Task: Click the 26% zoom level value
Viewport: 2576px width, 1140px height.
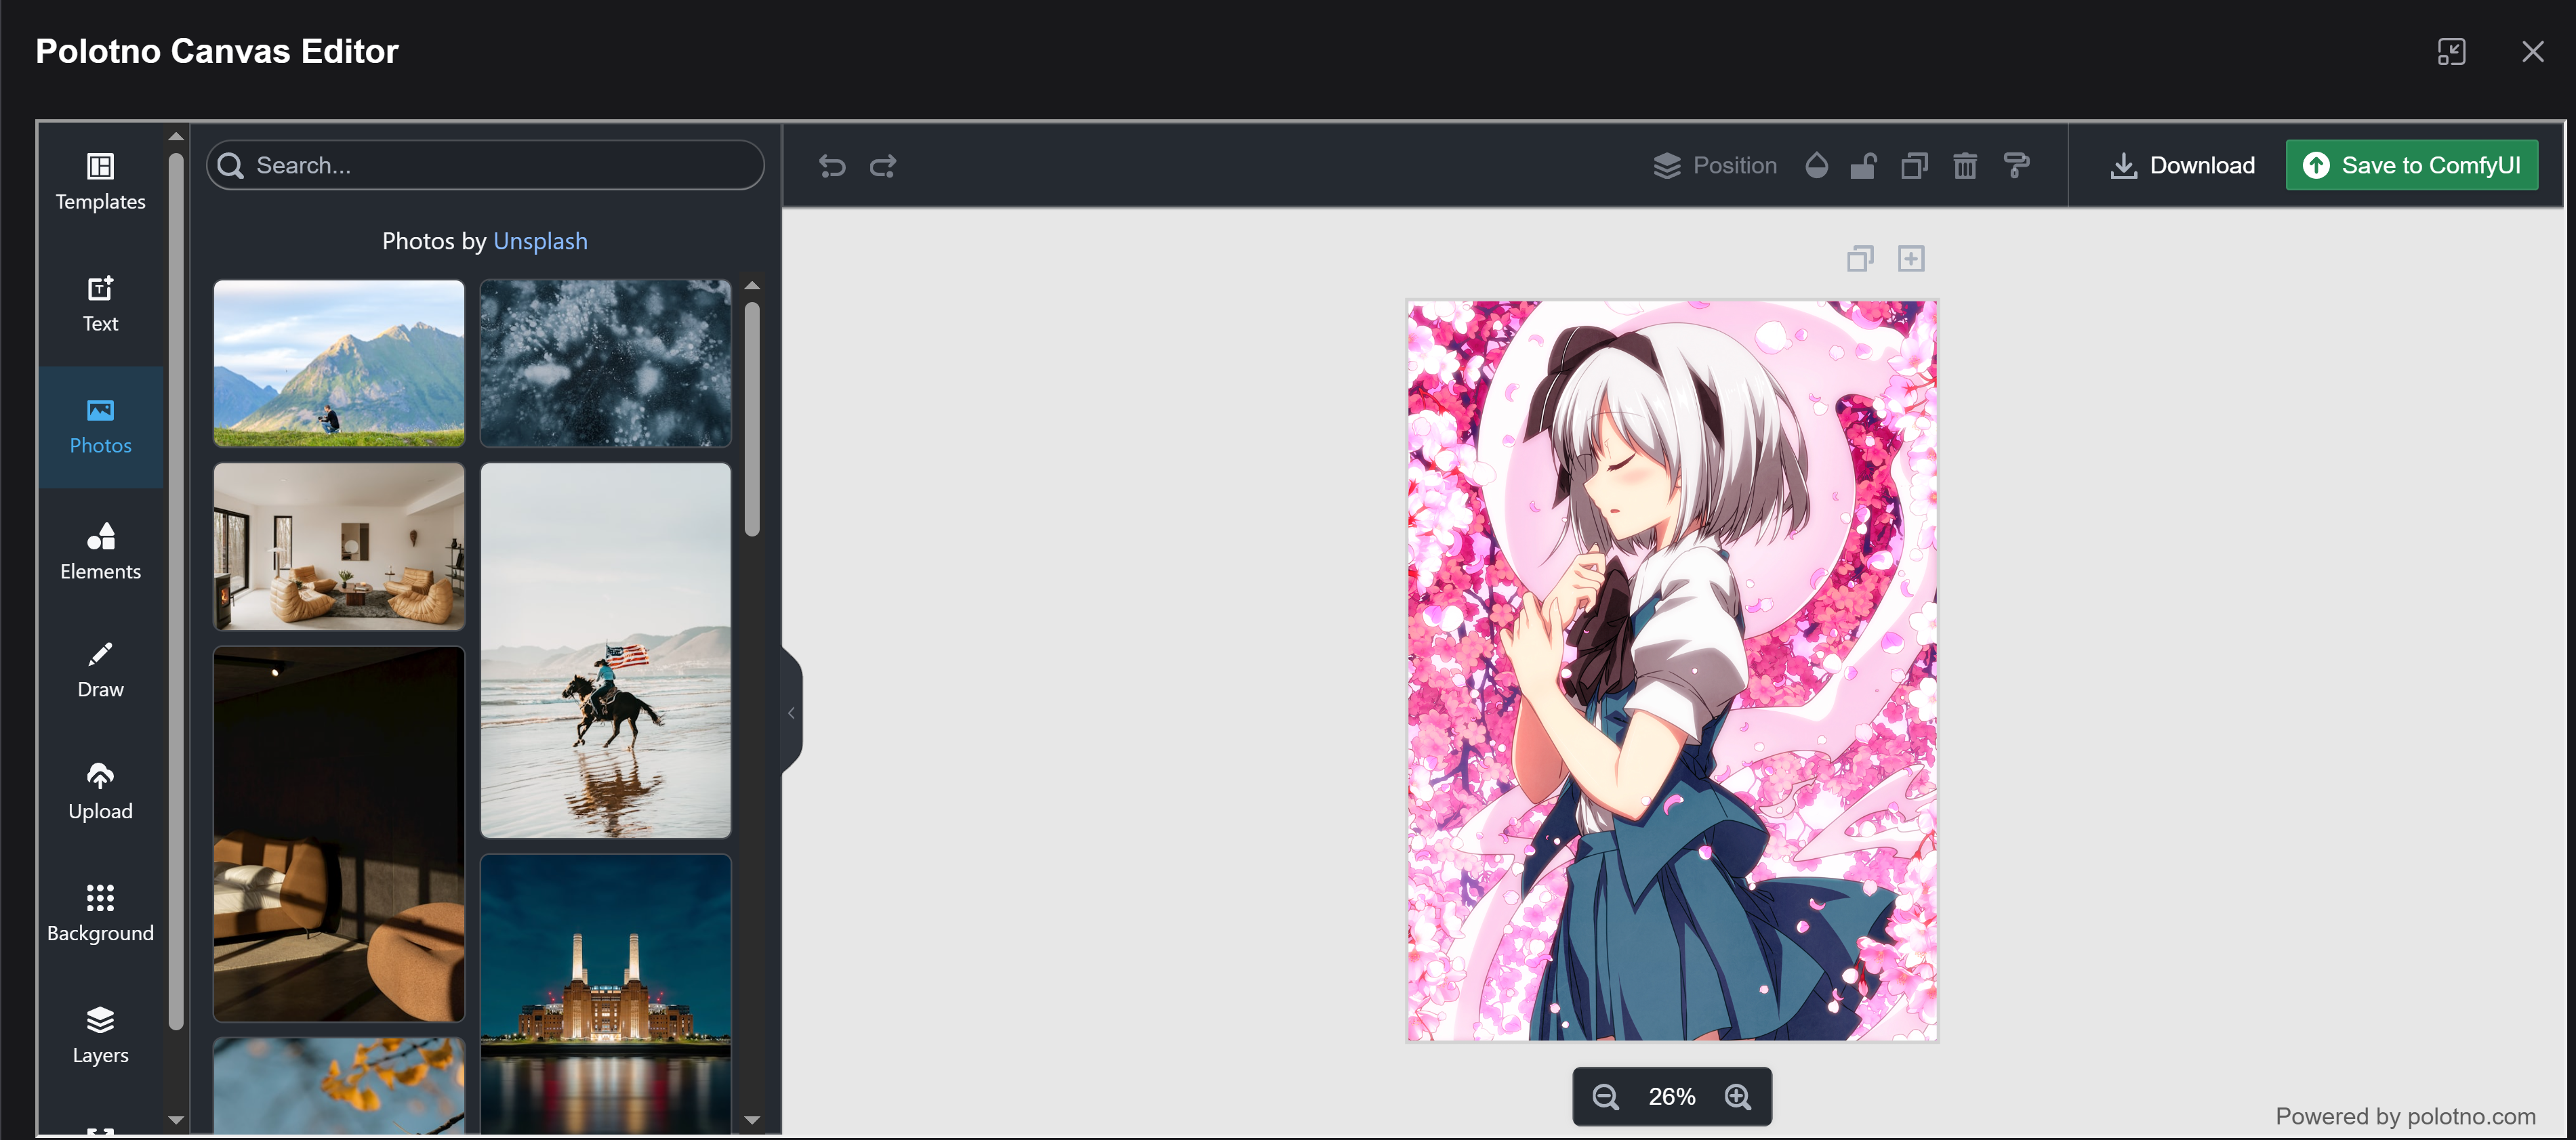Action: pos(1672,1097)
